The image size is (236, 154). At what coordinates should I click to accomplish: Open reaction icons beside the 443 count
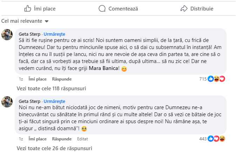click(x=216, y=139)
